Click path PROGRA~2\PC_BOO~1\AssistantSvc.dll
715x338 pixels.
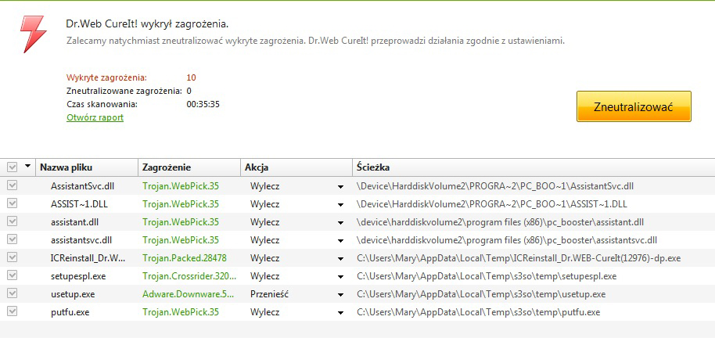(x=494, y=186)
